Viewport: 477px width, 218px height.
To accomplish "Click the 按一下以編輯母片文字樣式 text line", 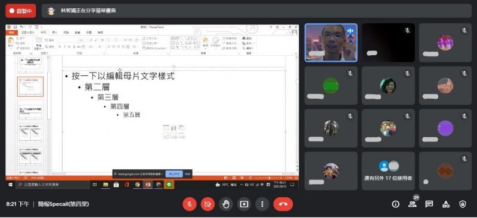I will pyautogui.click(x=123, y=76).
